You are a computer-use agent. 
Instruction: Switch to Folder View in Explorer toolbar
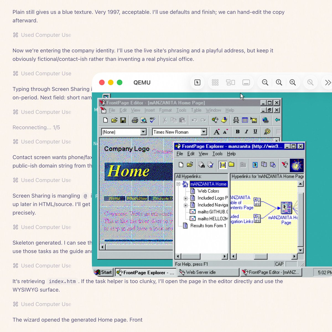click(x=231, y=165)
